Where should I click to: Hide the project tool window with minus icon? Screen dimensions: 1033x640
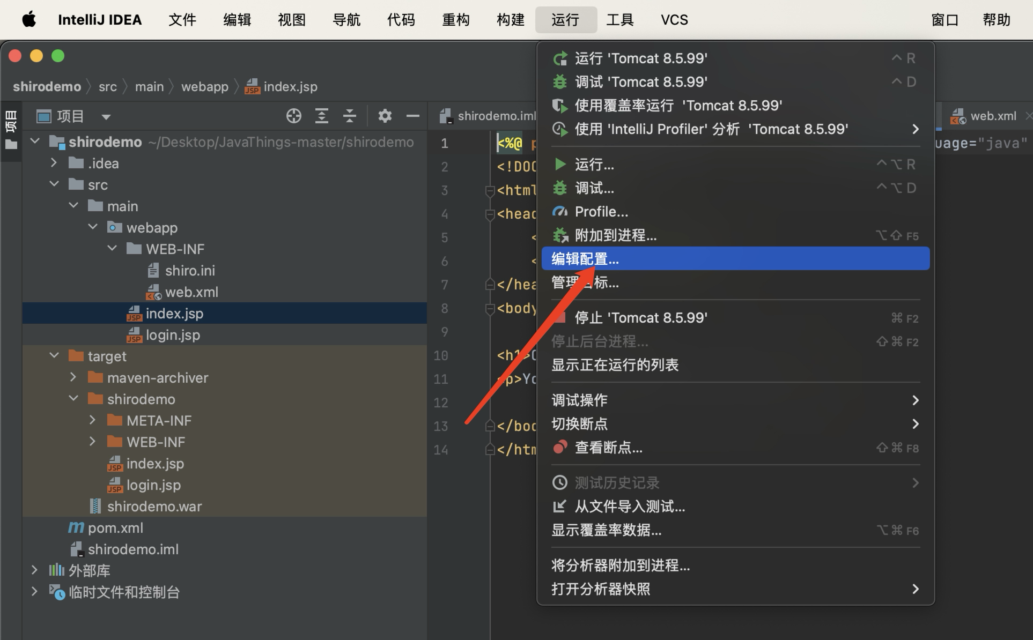click(x=413, y=116)
